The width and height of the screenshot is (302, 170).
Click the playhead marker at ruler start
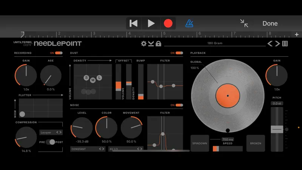pos(22,34)
